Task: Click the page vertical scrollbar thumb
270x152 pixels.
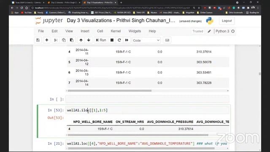Action: (x=260, y=74)
